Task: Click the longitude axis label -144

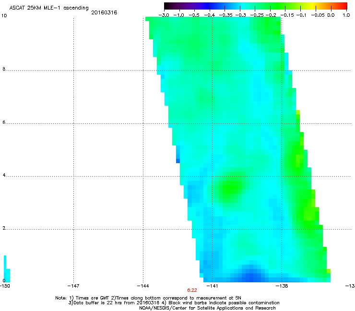Action: pos(143,286)
